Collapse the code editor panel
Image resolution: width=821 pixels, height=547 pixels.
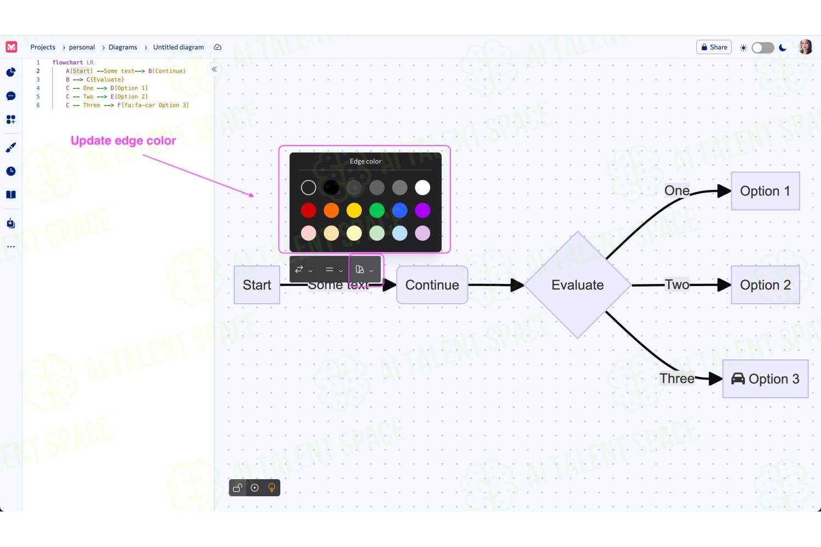pyautogui.click(x=215, y=69)
